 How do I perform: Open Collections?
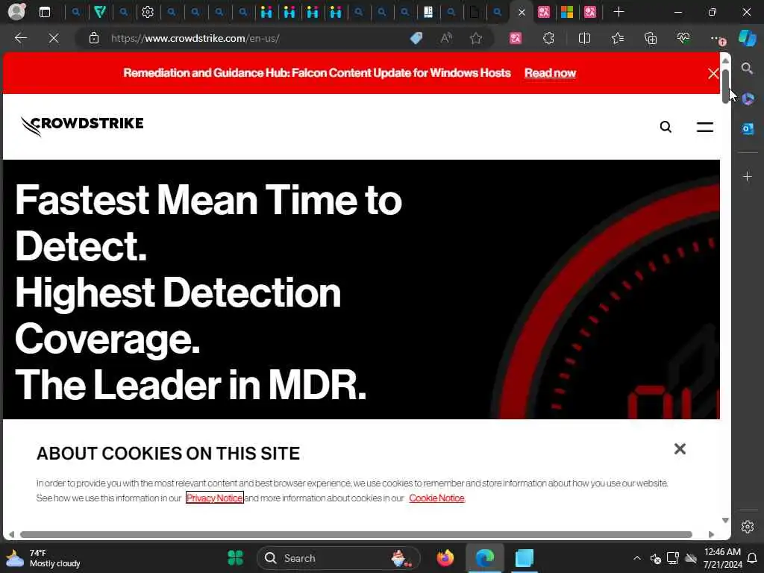coord(651,38)
